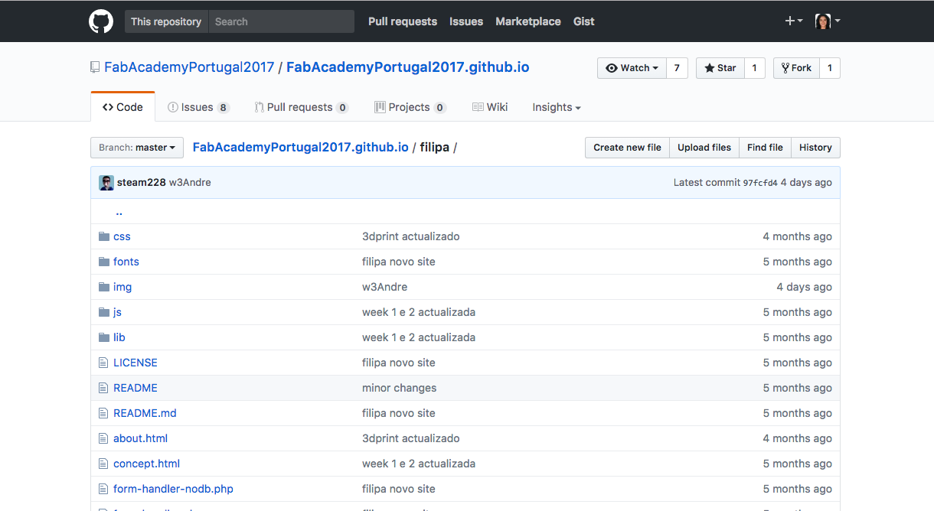
Task: Open the Watch dropdown button
Action: tap(632, 68)
